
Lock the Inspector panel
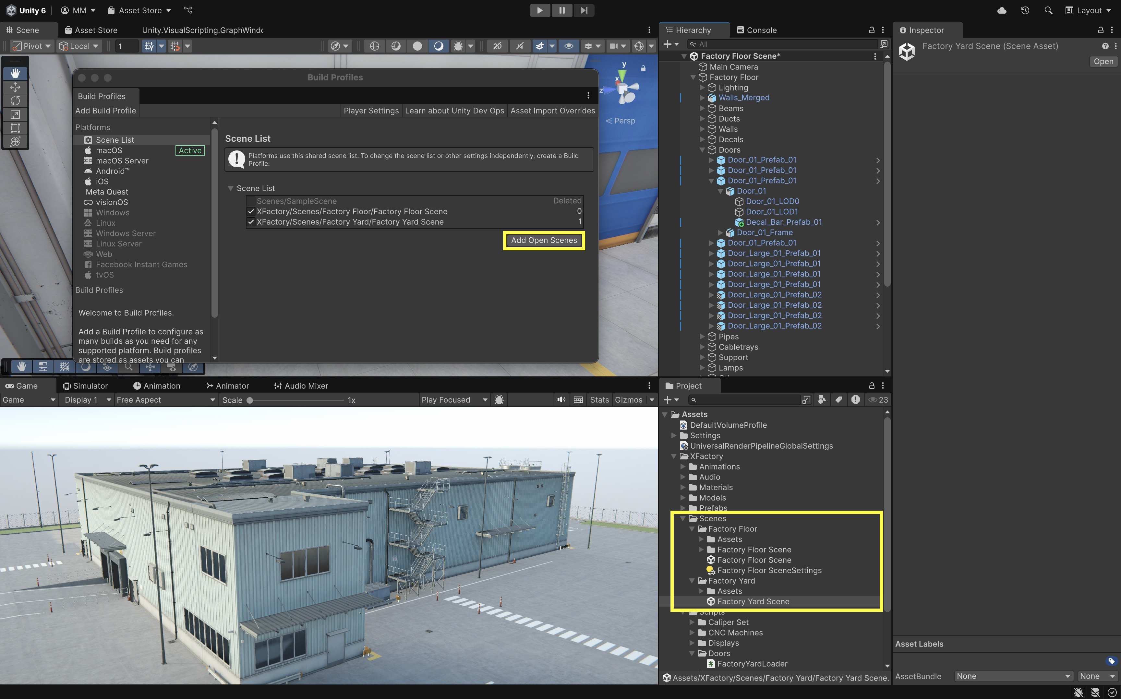(1101, 30)
